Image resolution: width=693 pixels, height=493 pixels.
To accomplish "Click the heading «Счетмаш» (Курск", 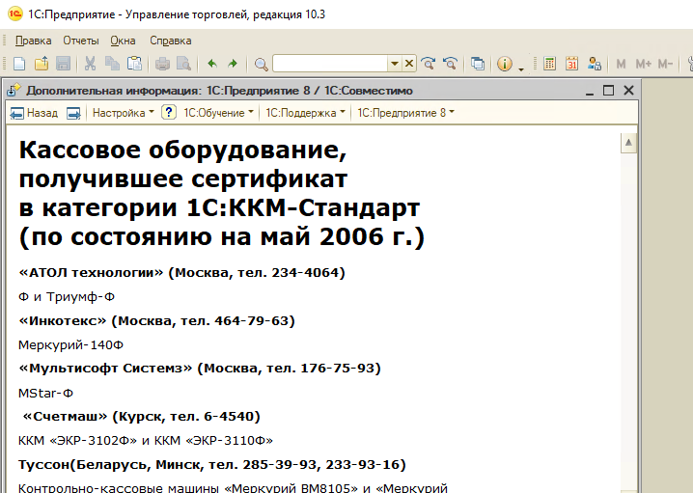I will 95,417.
